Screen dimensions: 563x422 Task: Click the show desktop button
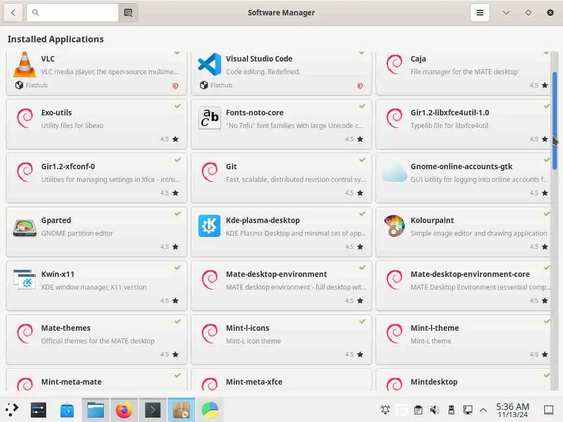549,410
